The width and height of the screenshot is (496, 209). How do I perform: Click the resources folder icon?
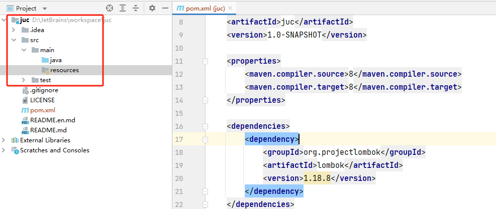click(x=45, y=70)
